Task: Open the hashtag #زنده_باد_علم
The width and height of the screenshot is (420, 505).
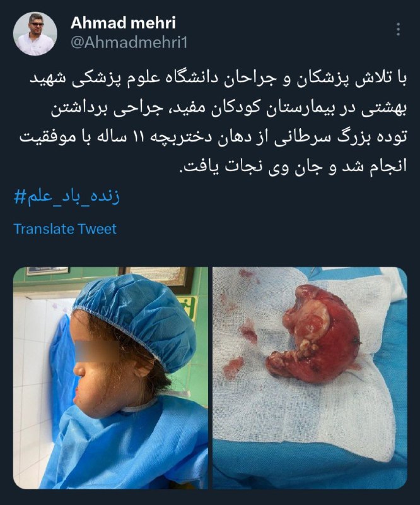Action: coord(67,196)
